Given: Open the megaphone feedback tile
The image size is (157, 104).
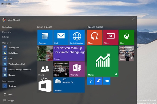Looking at the screenshot, I should point(107,81).
